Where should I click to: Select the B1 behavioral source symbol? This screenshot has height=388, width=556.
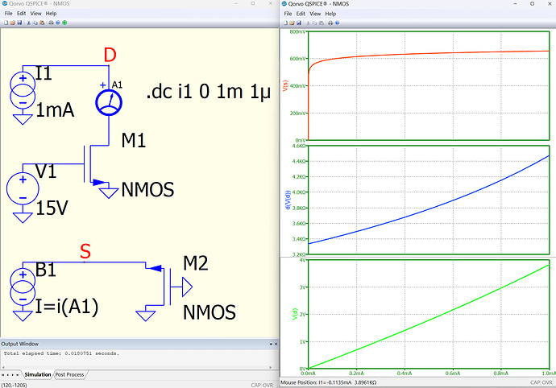[23, 287]
